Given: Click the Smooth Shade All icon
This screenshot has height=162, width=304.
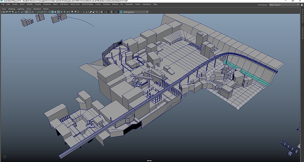Looking at the screenshot, I should [52, 12].
